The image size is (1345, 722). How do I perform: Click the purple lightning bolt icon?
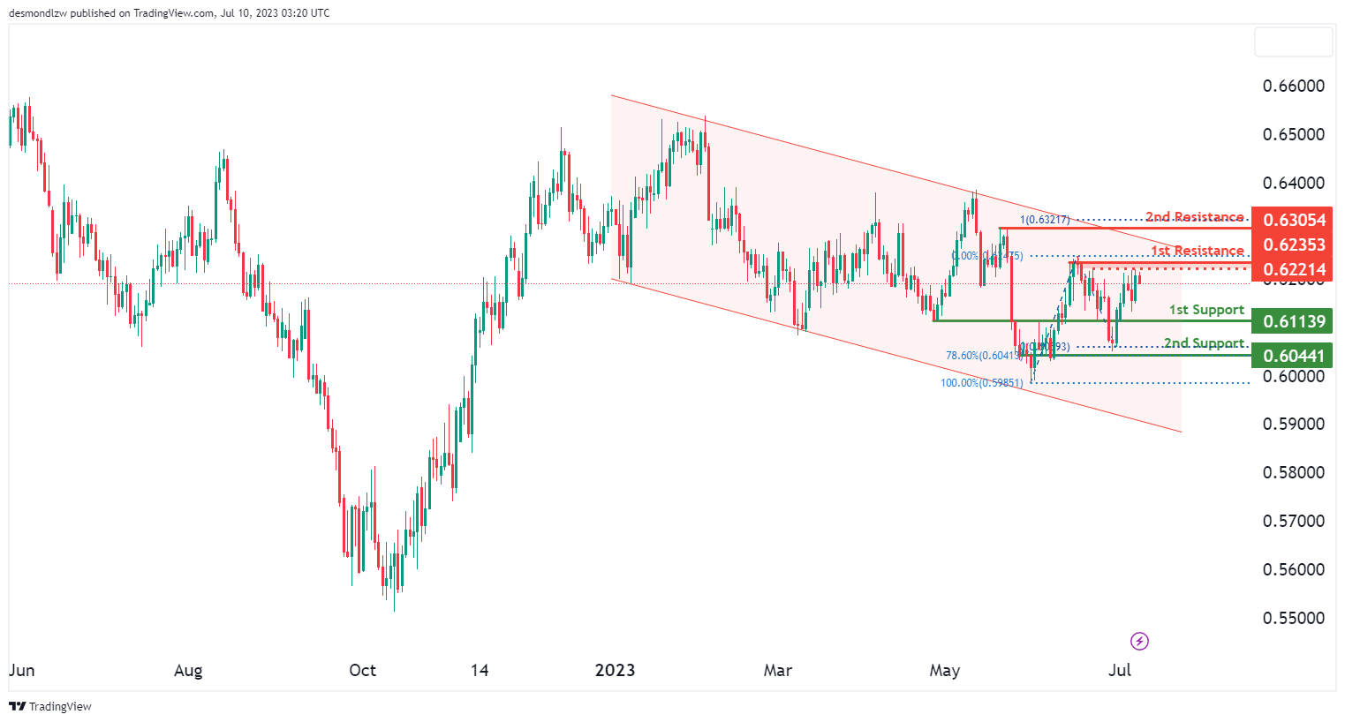pos(1139,642)
